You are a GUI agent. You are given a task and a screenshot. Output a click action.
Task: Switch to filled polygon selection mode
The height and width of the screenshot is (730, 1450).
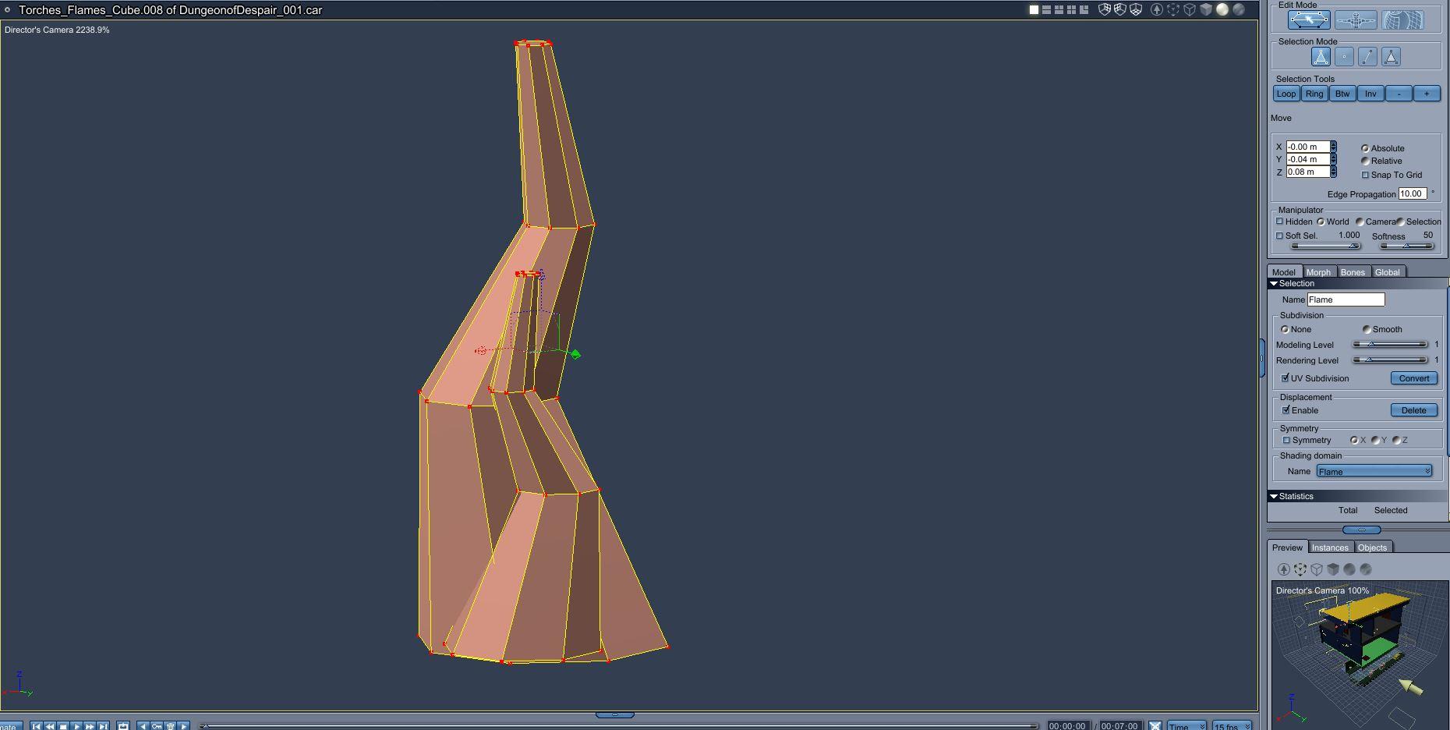[x=1391, y=57]
